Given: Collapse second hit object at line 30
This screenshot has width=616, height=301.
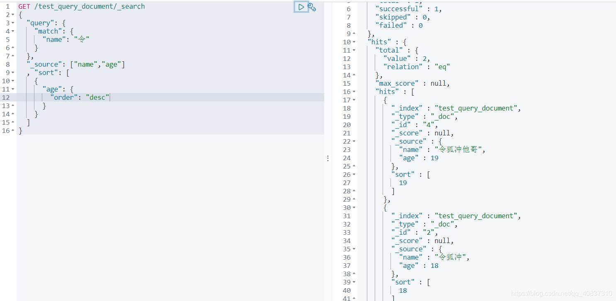Looking at the screenshot, I should (x=354, y=208).
